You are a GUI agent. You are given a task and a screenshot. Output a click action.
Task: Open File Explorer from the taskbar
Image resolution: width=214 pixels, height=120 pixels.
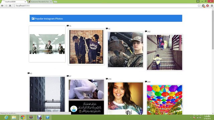point(14,117)
